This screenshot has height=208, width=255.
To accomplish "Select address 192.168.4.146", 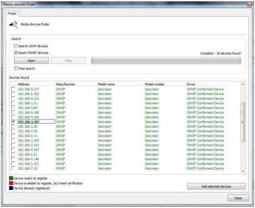I will coord(28,159).
